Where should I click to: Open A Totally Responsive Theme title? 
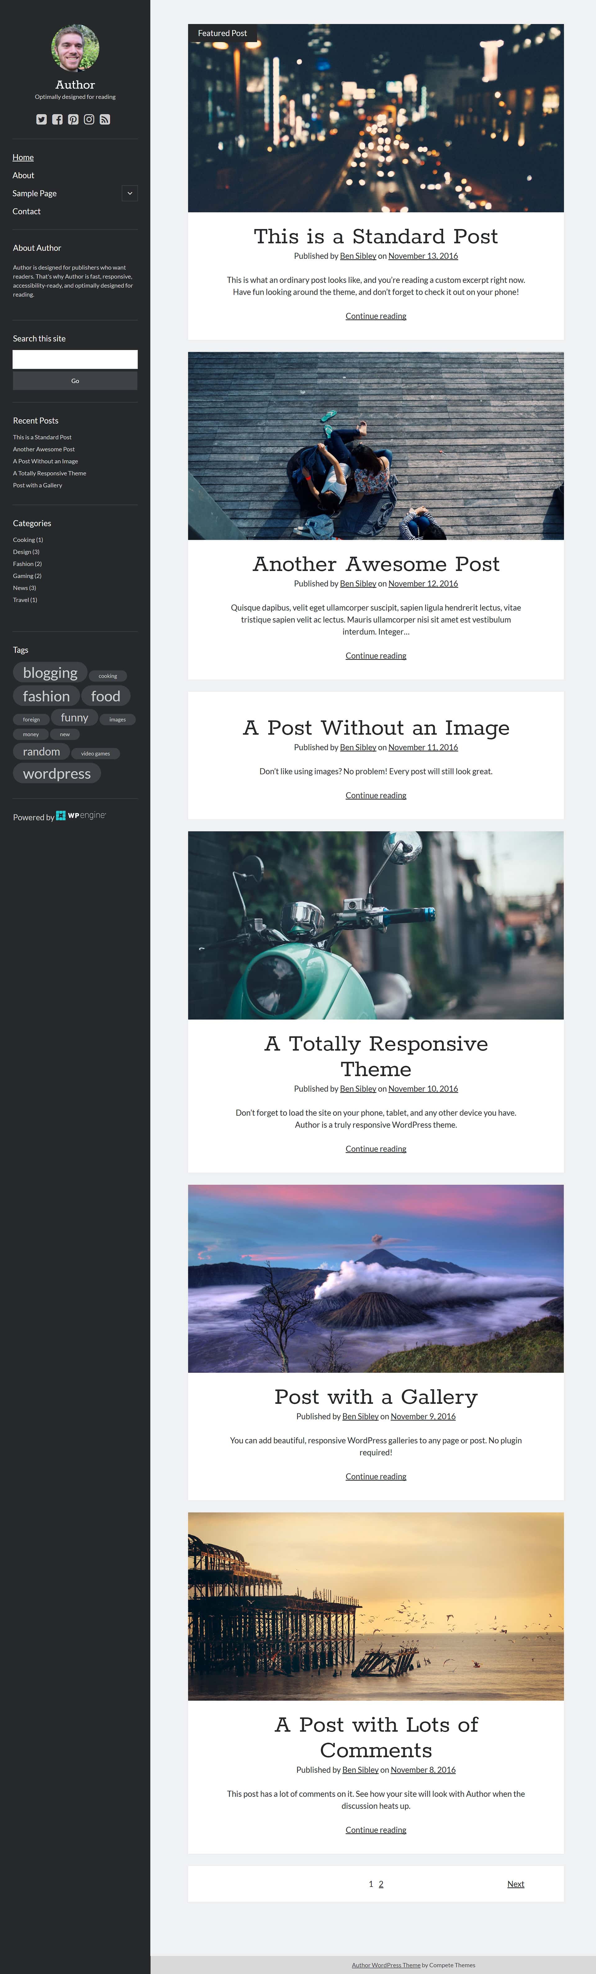coord(375,1056)
